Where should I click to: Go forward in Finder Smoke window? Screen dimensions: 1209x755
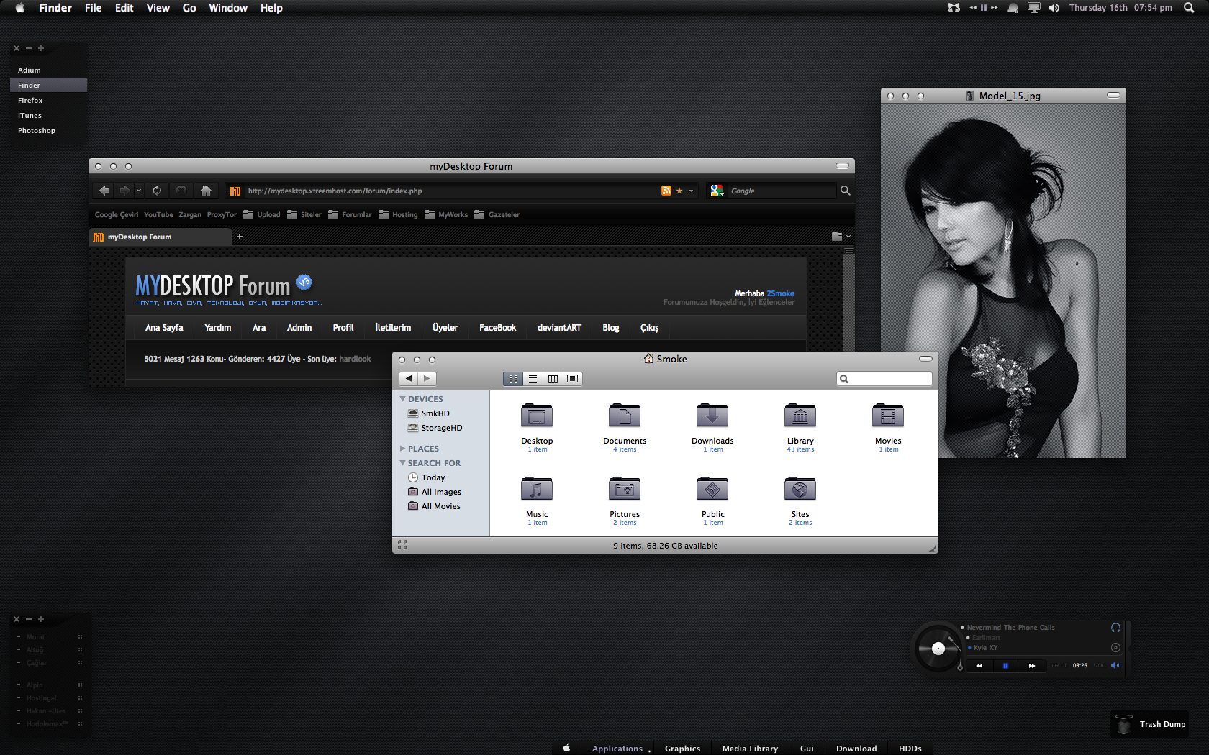pyautogui.click(x=427, y=378)
